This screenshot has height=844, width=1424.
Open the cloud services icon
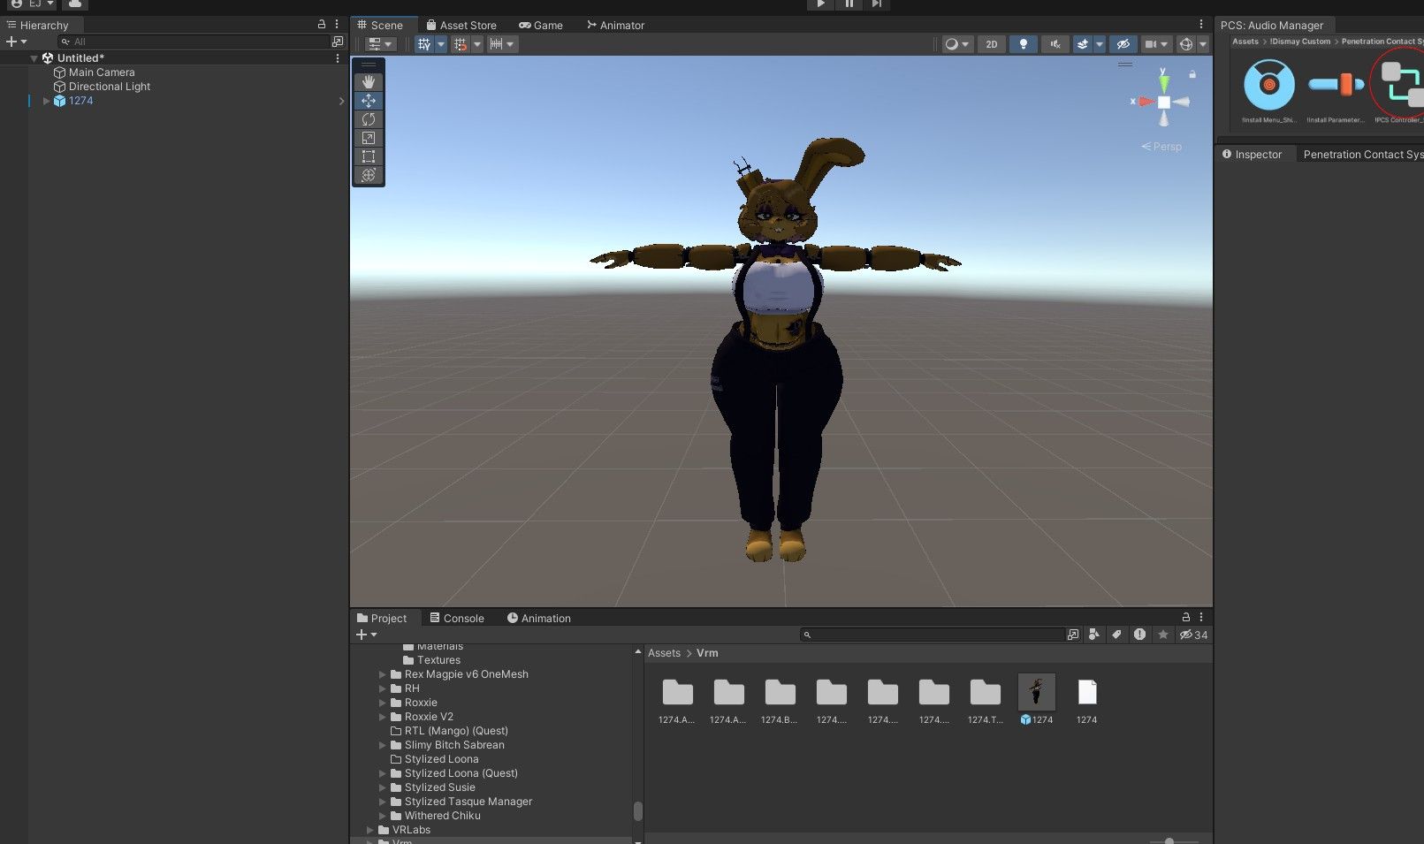pos(75,4)
